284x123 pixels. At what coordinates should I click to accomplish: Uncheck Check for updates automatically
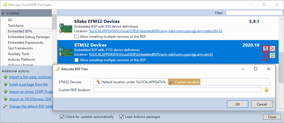click(x=62, y=117)
